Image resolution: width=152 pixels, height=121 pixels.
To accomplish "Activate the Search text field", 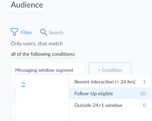I will pyautogui.click(x=56, y=33).
